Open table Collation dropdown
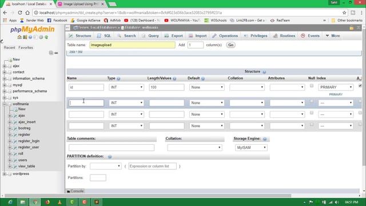Screen dimensions: 366x206 (x=194, y=148)
